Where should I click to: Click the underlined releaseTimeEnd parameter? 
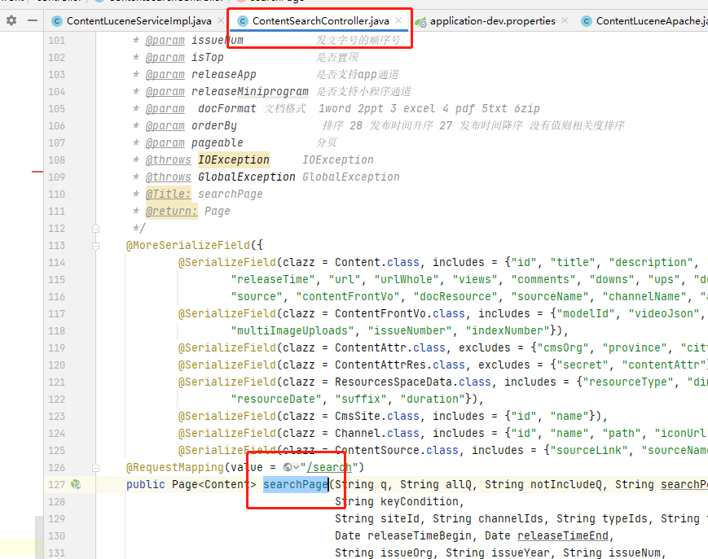pyautogui.click(x=563, y=536)
